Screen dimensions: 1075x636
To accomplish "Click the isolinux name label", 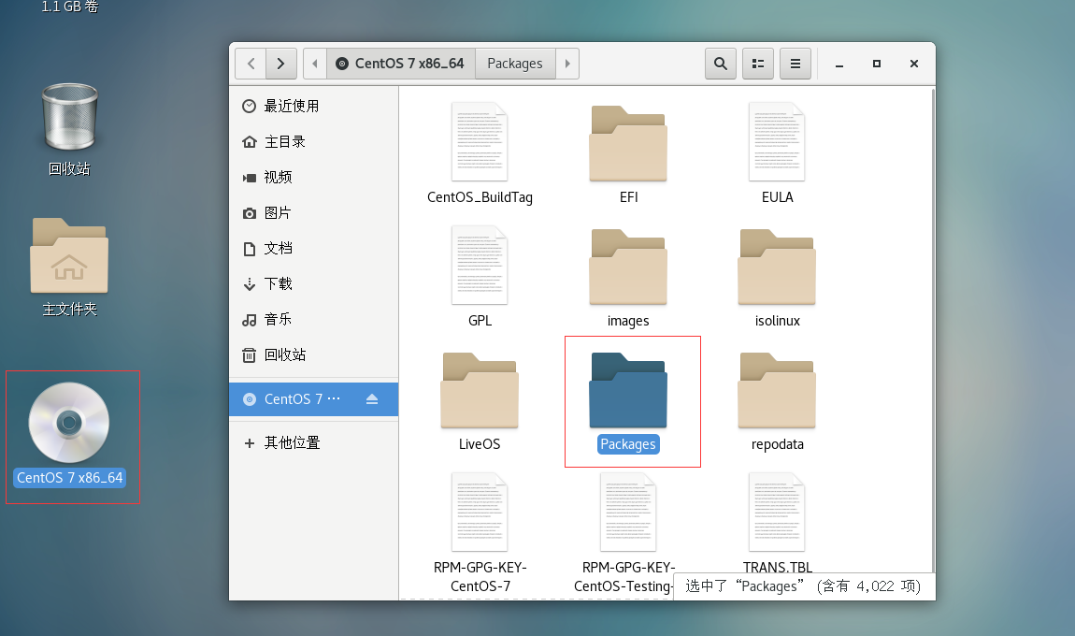I will click(x=778, y=321).
